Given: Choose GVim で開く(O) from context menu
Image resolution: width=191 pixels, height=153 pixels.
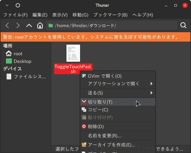Looking at the screenshot, I should (118, 76).
